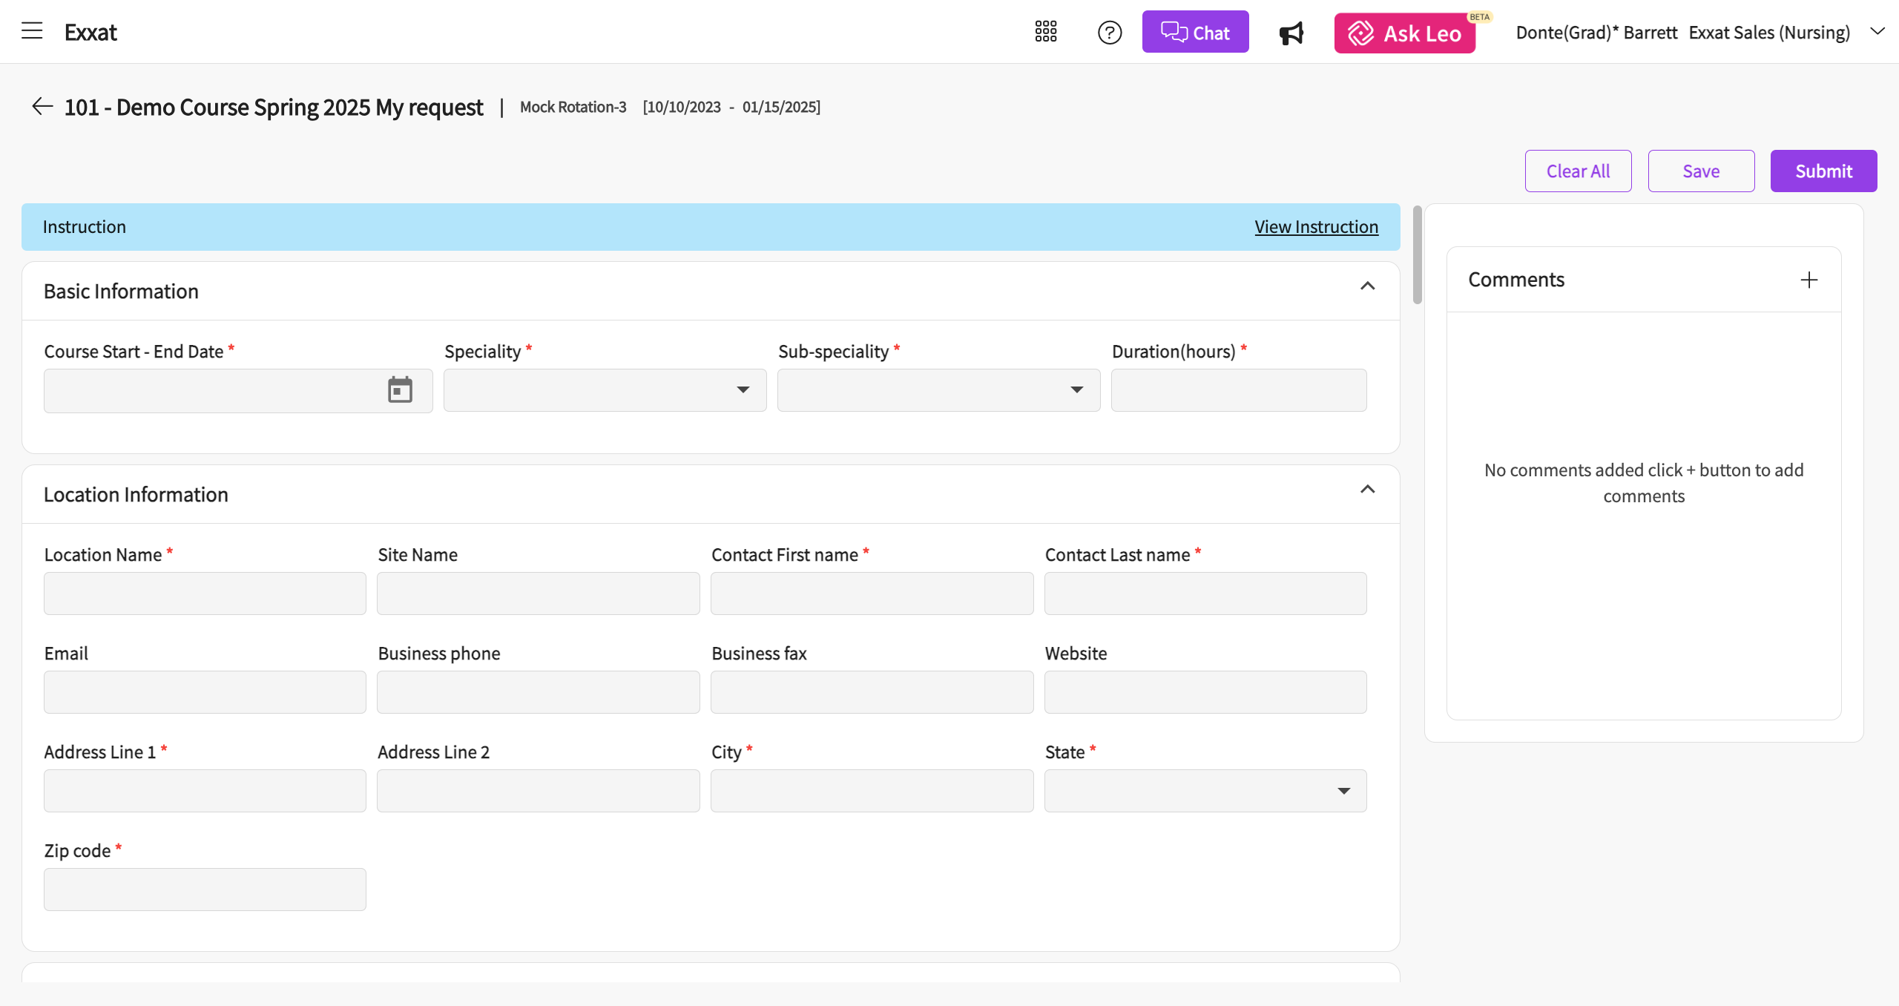
Task: Click the help question mark icon
Action: click(x=1110, y=33)
